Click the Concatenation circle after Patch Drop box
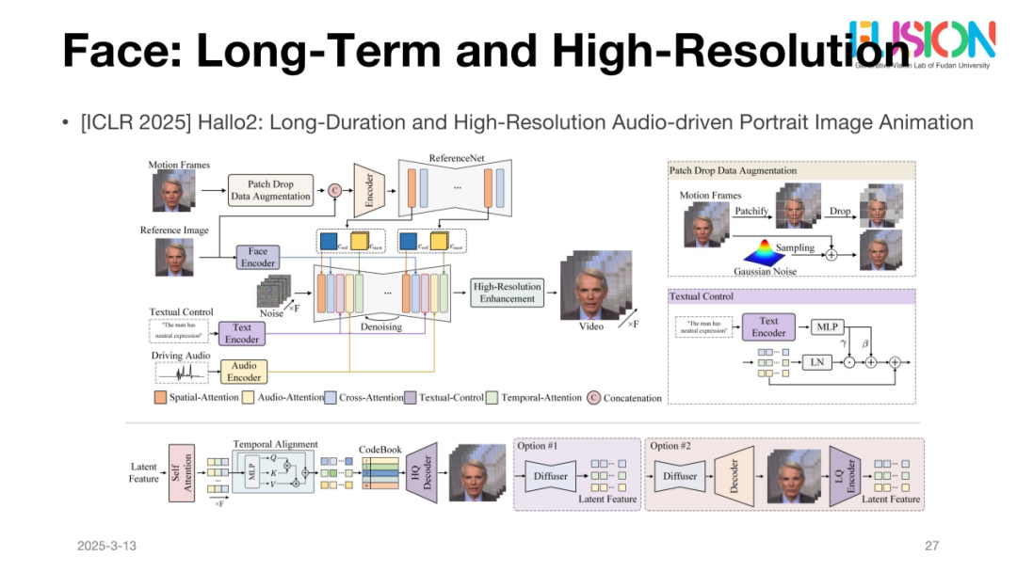This screenshot has width=1017, height=572. pyautogui.click(x=333, y=190)
